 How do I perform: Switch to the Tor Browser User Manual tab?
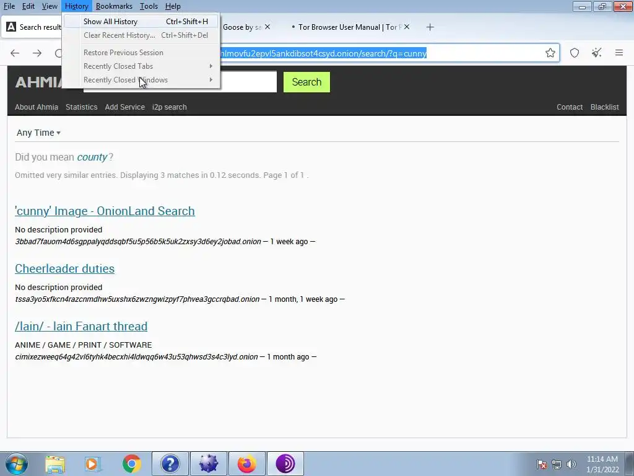click(349, 27)
